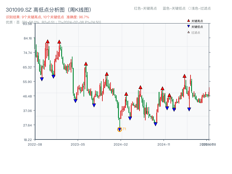Click the 2022-08 x-axis label
Viewport: 232px width, 174px height.
coord(36,144)
